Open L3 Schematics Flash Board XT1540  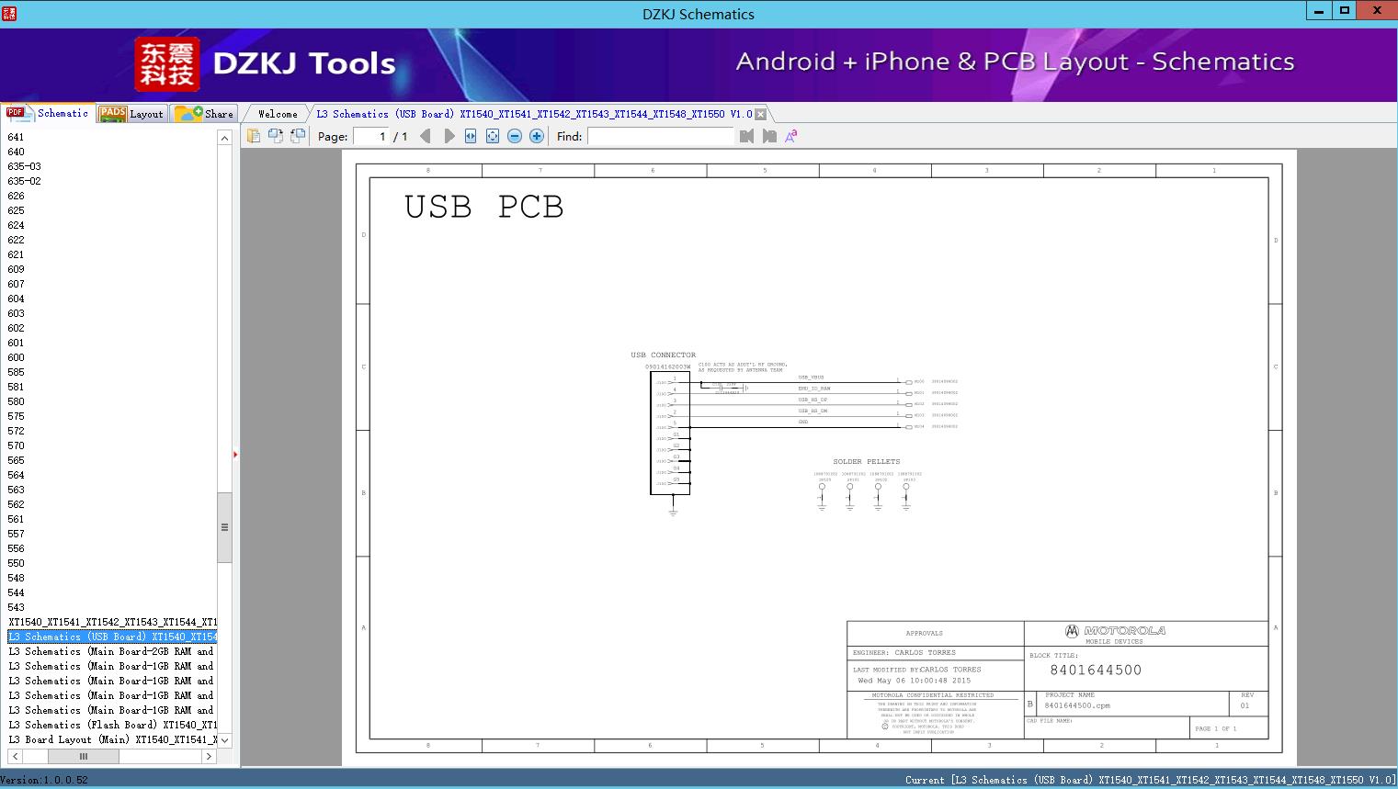click(x=110, y=725)
